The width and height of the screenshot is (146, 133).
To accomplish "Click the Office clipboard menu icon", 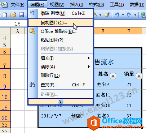I will (32, 31).
